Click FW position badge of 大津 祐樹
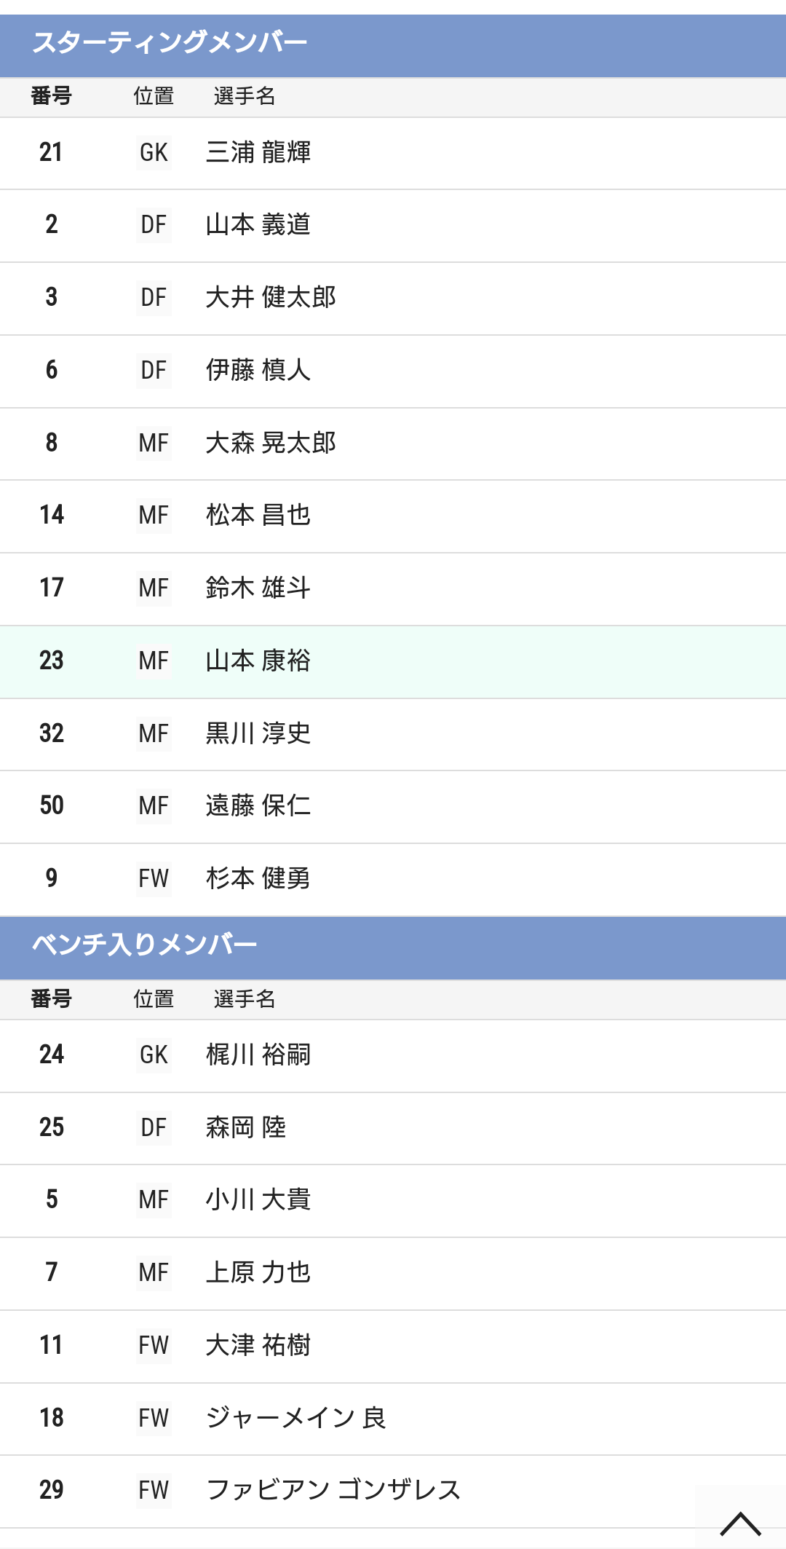Image resolution: width=786 pixels, height=1549 pixels. click(x=154, y=1346)
